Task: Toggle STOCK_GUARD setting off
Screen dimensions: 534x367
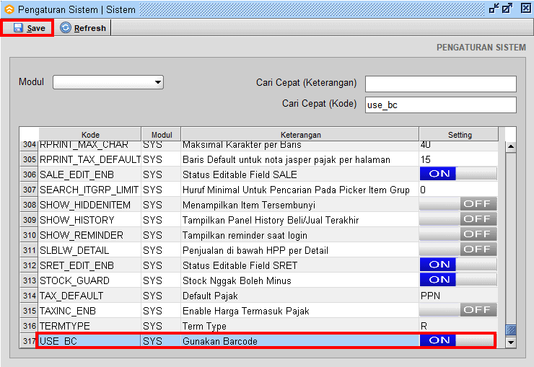Action: point(458,280)
